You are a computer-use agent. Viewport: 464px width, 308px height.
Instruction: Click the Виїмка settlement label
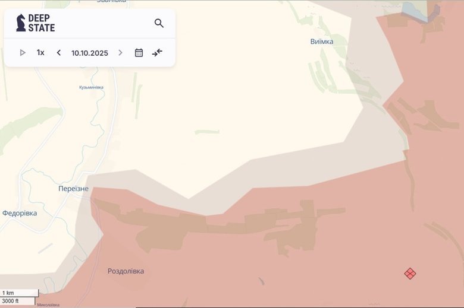(x=321, y=42)
